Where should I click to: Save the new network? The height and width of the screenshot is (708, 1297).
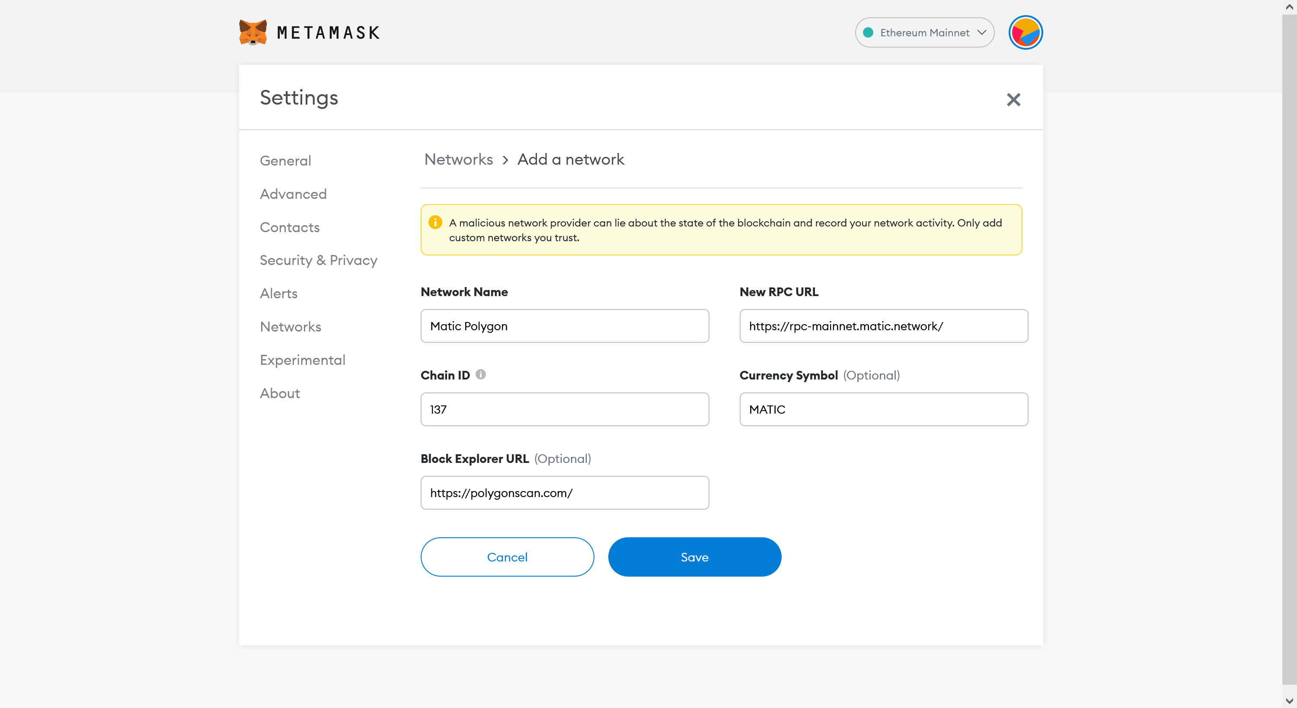point(694,557)
